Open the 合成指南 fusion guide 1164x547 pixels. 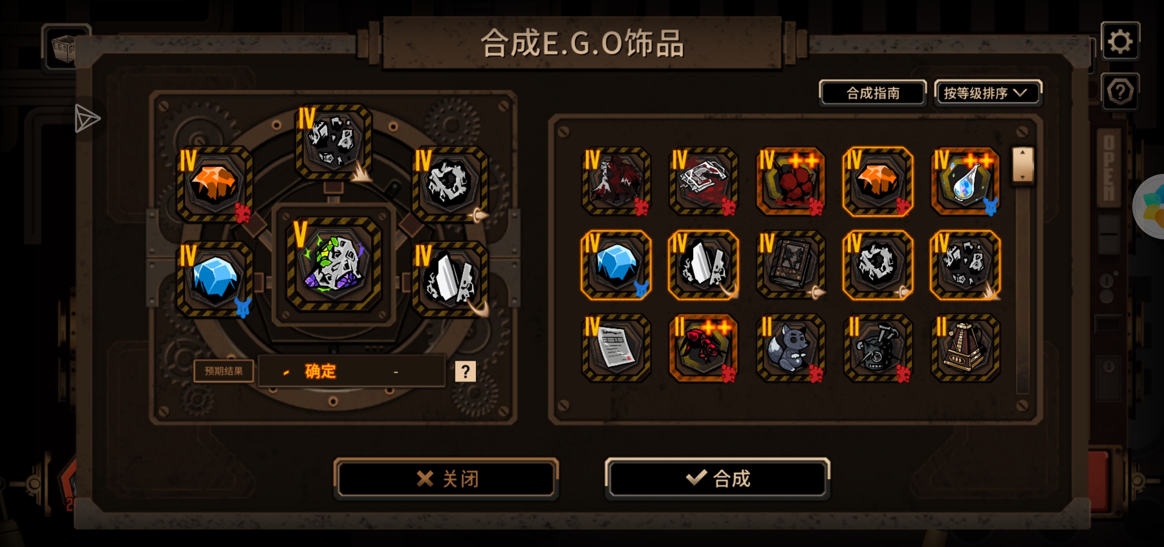pos(873,93)
